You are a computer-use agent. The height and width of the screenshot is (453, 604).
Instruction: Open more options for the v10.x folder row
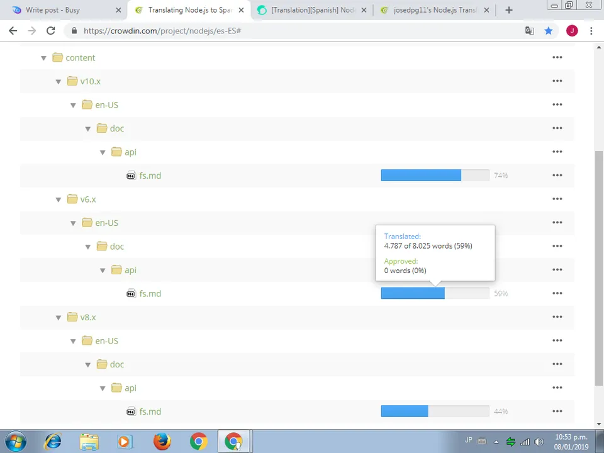pos(557,81)
